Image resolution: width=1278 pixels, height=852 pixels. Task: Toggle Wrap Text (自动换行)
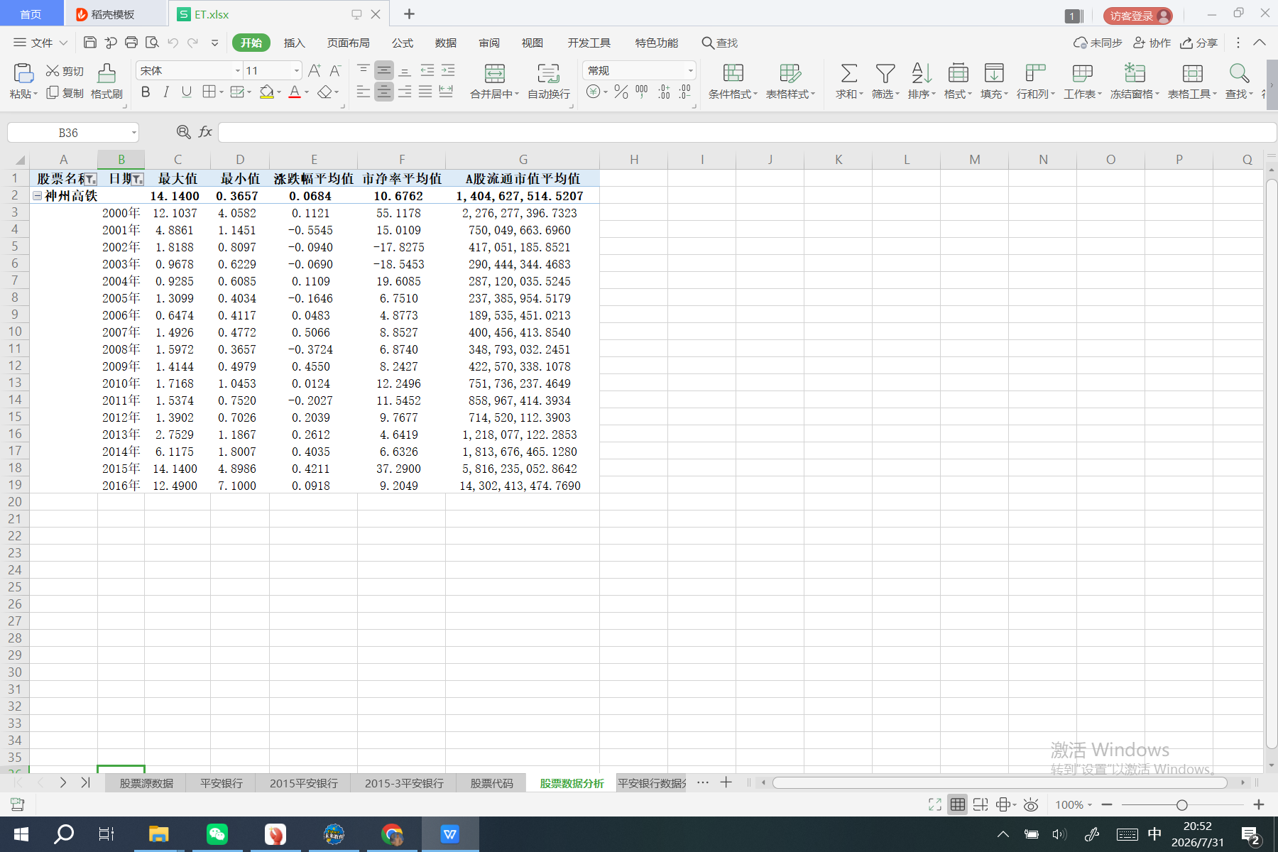(x=548, y=81)
